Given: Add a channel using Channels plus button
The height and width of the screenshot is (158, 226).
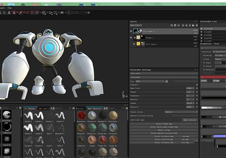Looking at the screenshot, I should [197, 85].
